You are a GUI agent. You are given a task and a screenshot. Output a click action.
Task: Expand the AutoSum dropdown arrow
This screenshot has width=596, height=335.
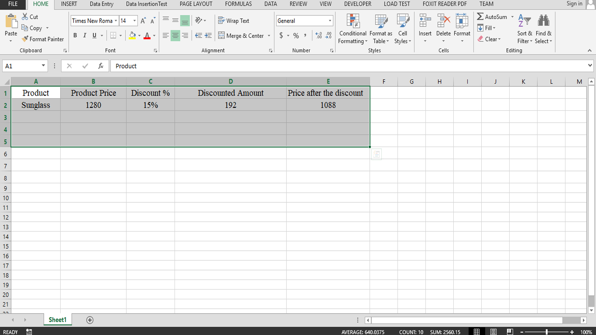512,17
